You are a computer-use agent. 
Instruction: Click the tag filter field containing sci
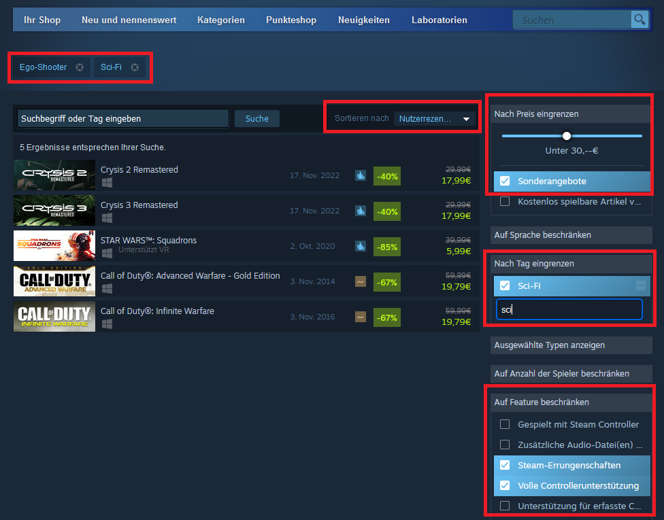pos(569,310)
